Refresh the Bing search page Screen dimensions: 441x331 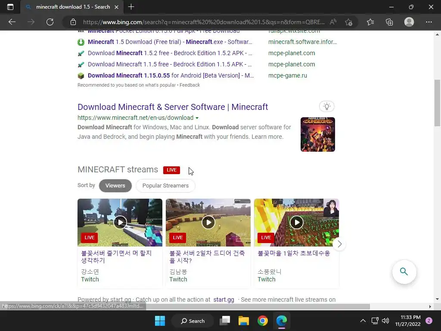(50, 22)
